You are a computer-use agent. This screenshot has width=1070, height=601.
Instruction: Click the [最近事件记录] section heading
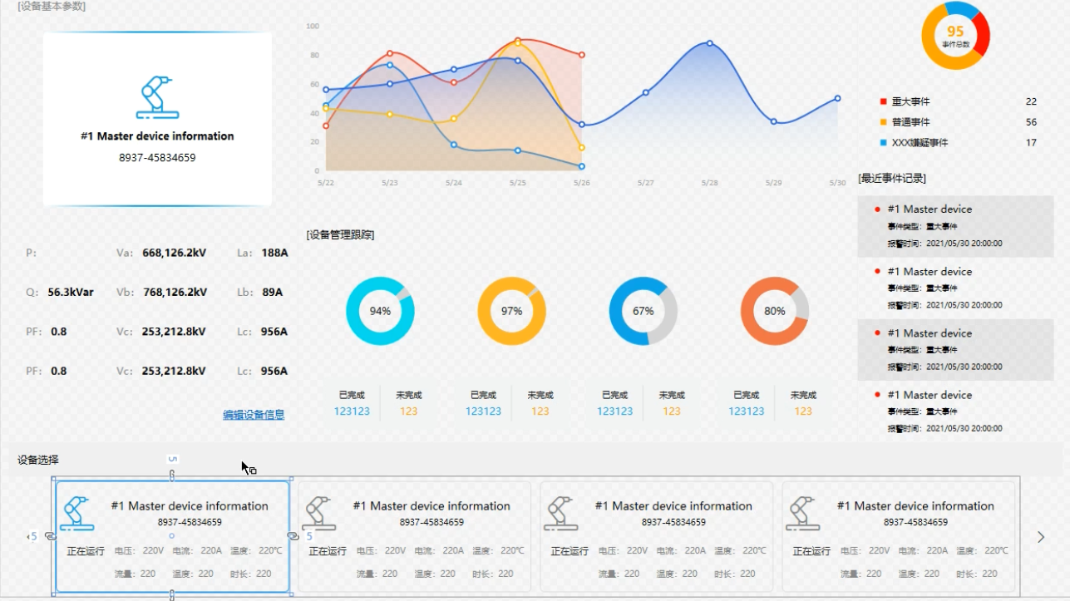[x=892, y=178]
